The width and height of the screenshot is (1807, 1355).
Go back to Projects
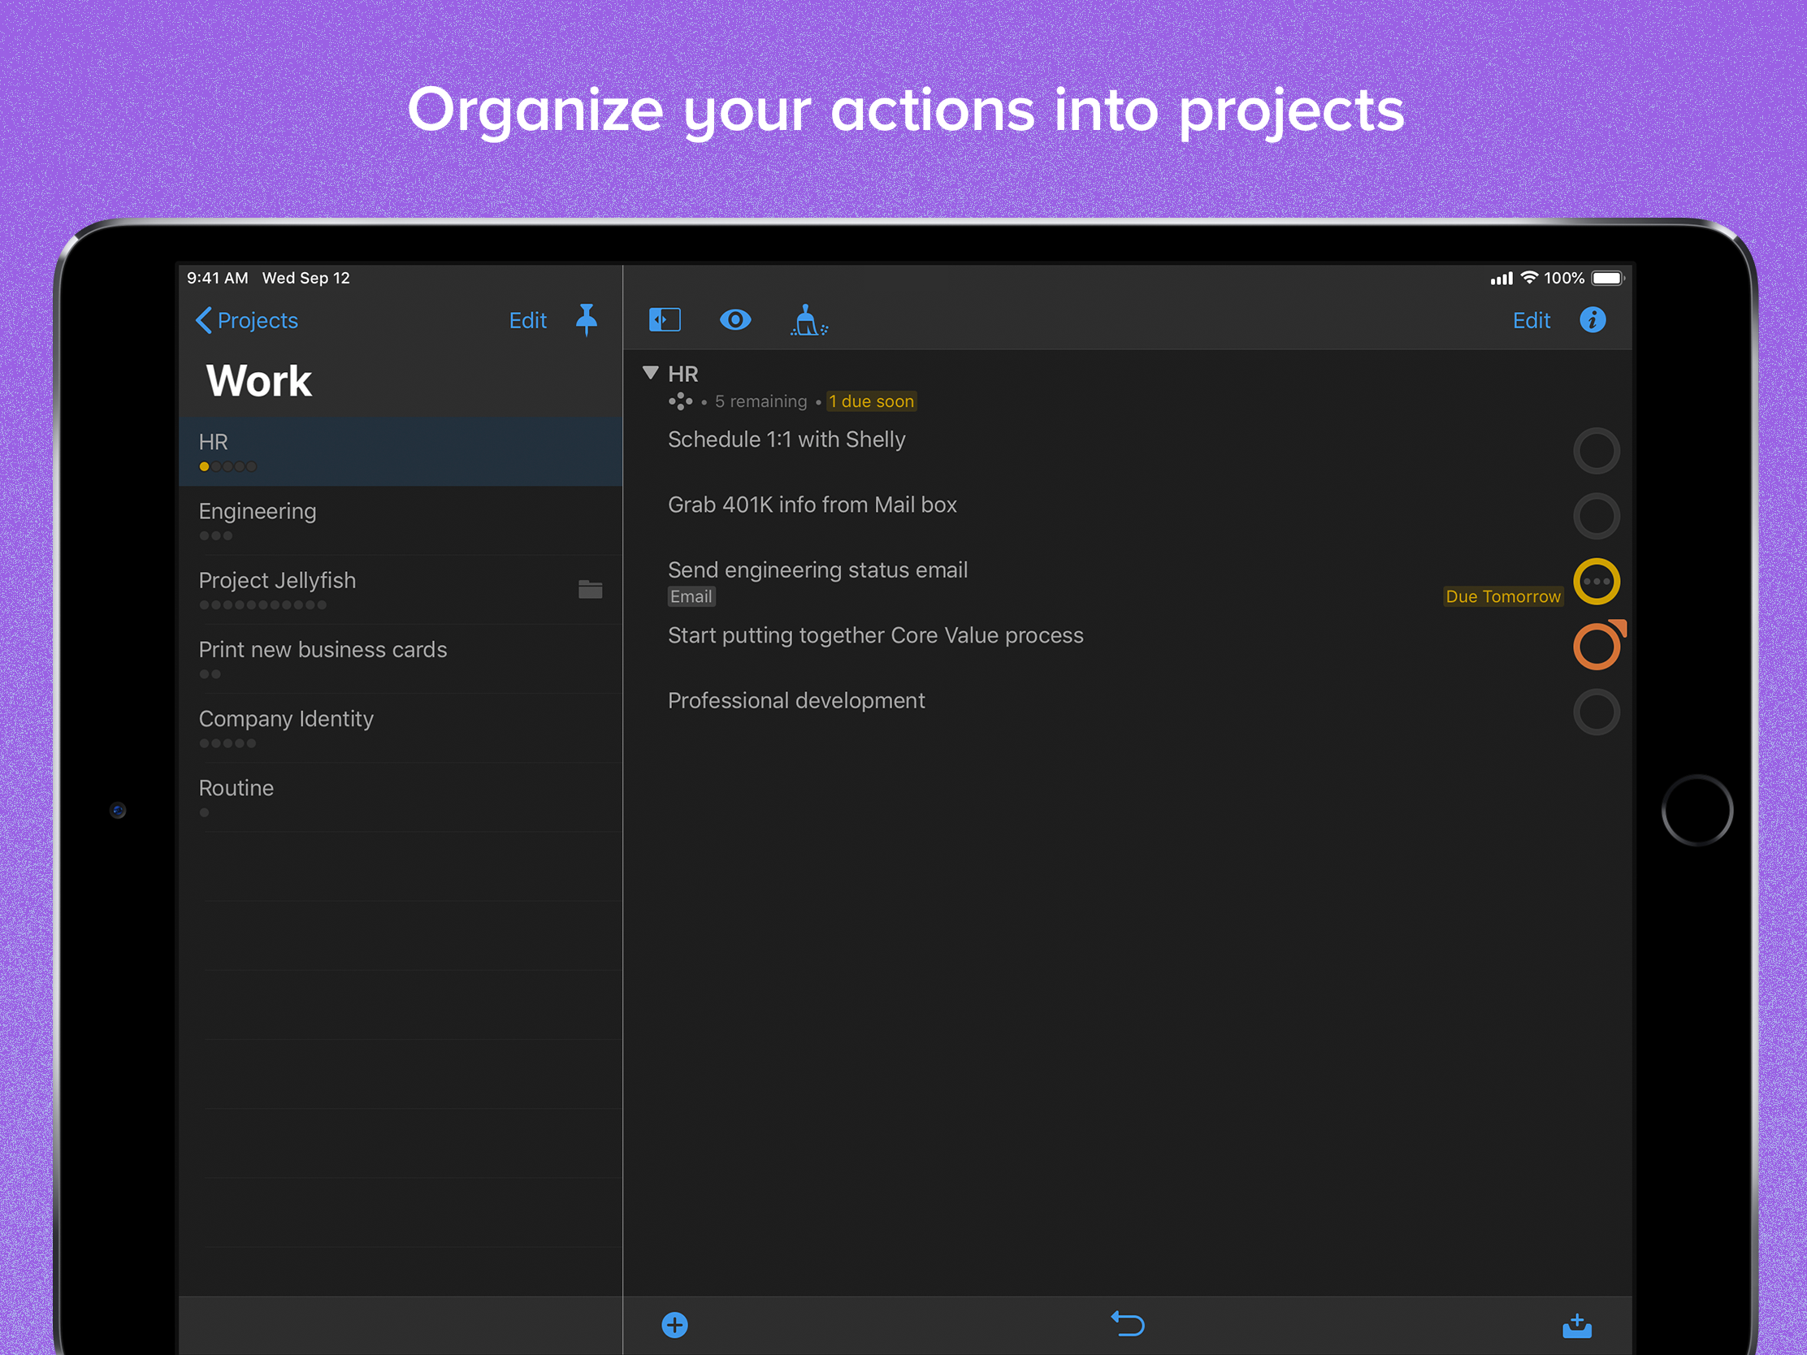(247, 320)
